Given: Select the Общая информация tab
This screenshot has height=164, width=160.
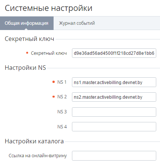Looking at the screenshot, I should pyautogui.click(x=27, y=23).
